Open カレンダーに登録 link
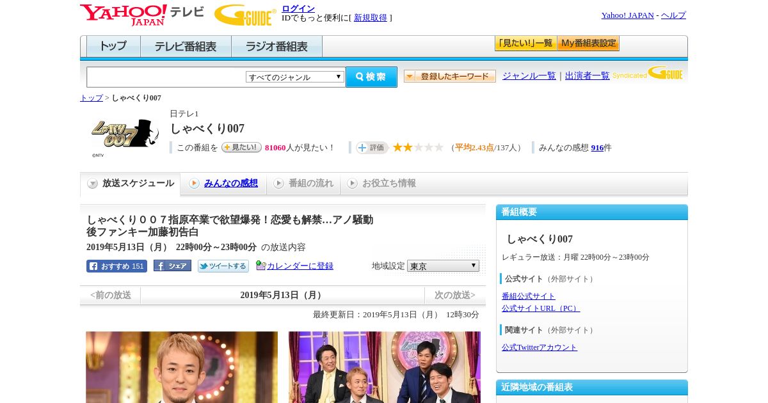The height and width of the screenshot is (403, 768). click(300, 266)
